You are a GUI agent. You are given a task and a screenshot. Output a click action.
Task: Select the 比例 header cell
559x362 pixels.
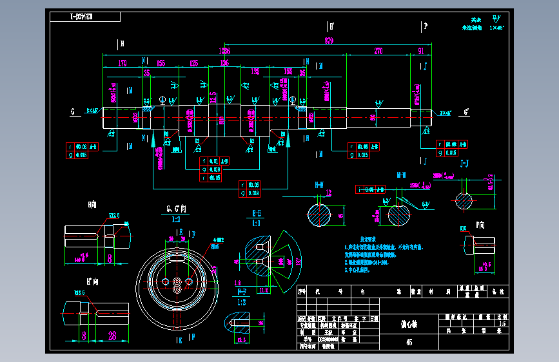pyautogui.click(x=502, y=317)
